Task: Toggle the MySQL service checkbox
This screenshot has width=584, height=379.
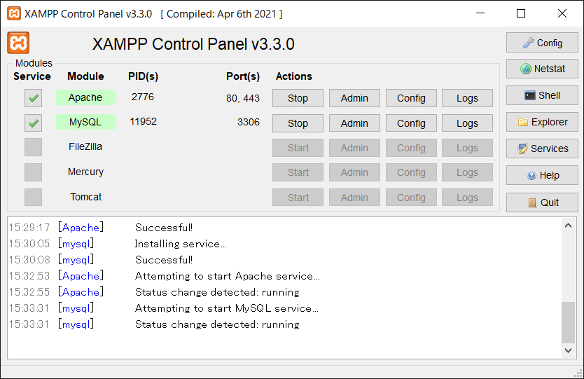Action: (x=33, y=123)
